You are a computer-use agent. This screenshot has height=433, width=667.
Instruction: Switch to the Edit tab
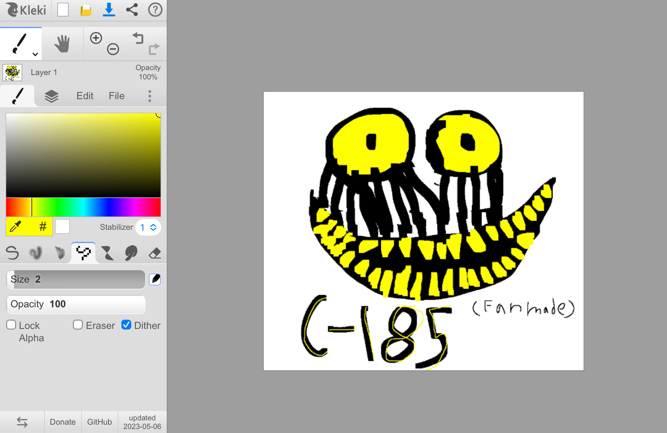click(x=85, y=96)
